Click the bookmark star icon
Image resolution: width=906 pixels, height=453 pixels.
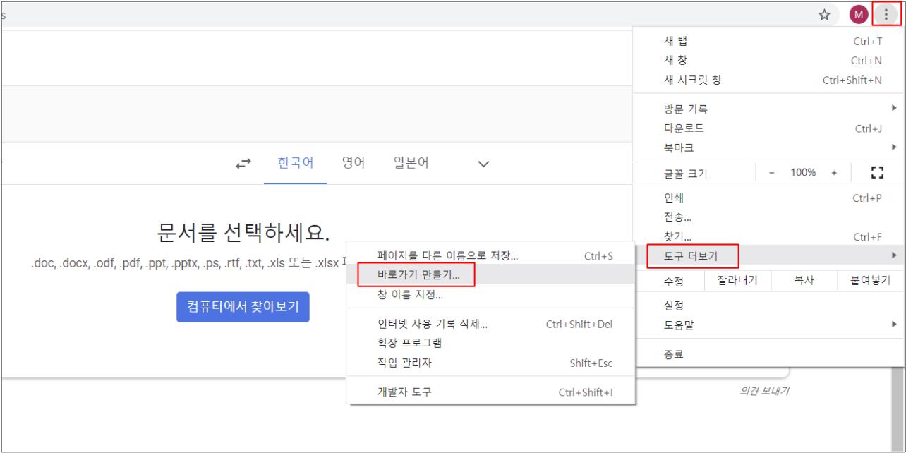tap(826, 13)
